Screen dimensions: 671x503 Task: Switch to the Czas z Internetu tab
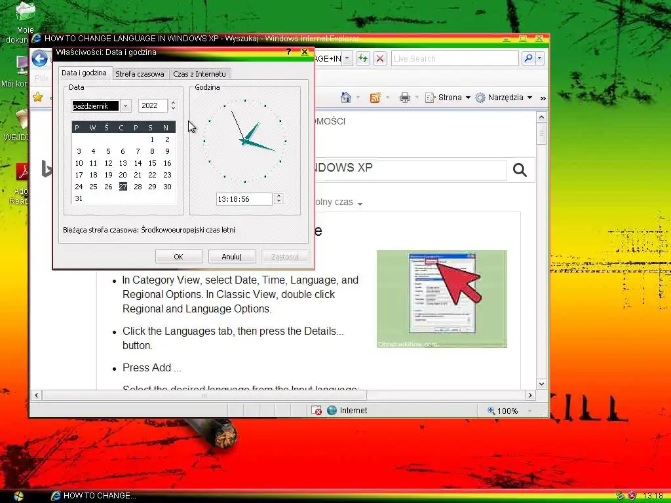coord(199,74)
